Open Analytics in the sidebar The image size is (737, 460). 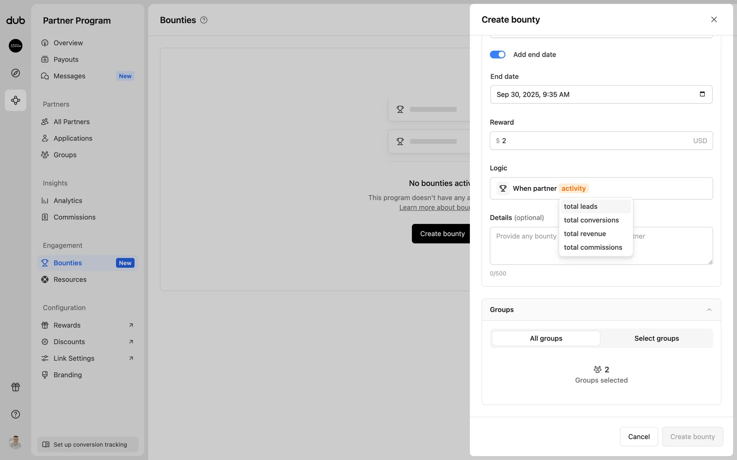[x=68, y=200]
